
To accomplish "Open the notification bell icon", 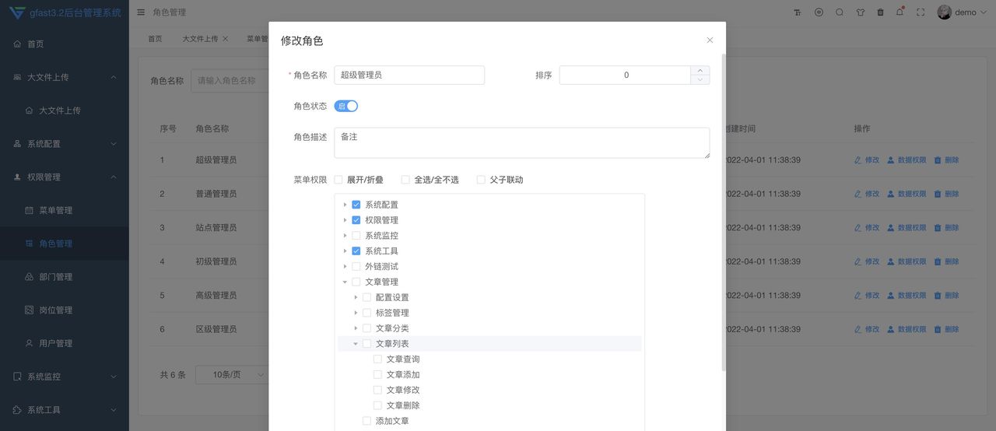I will click(900, 12).
